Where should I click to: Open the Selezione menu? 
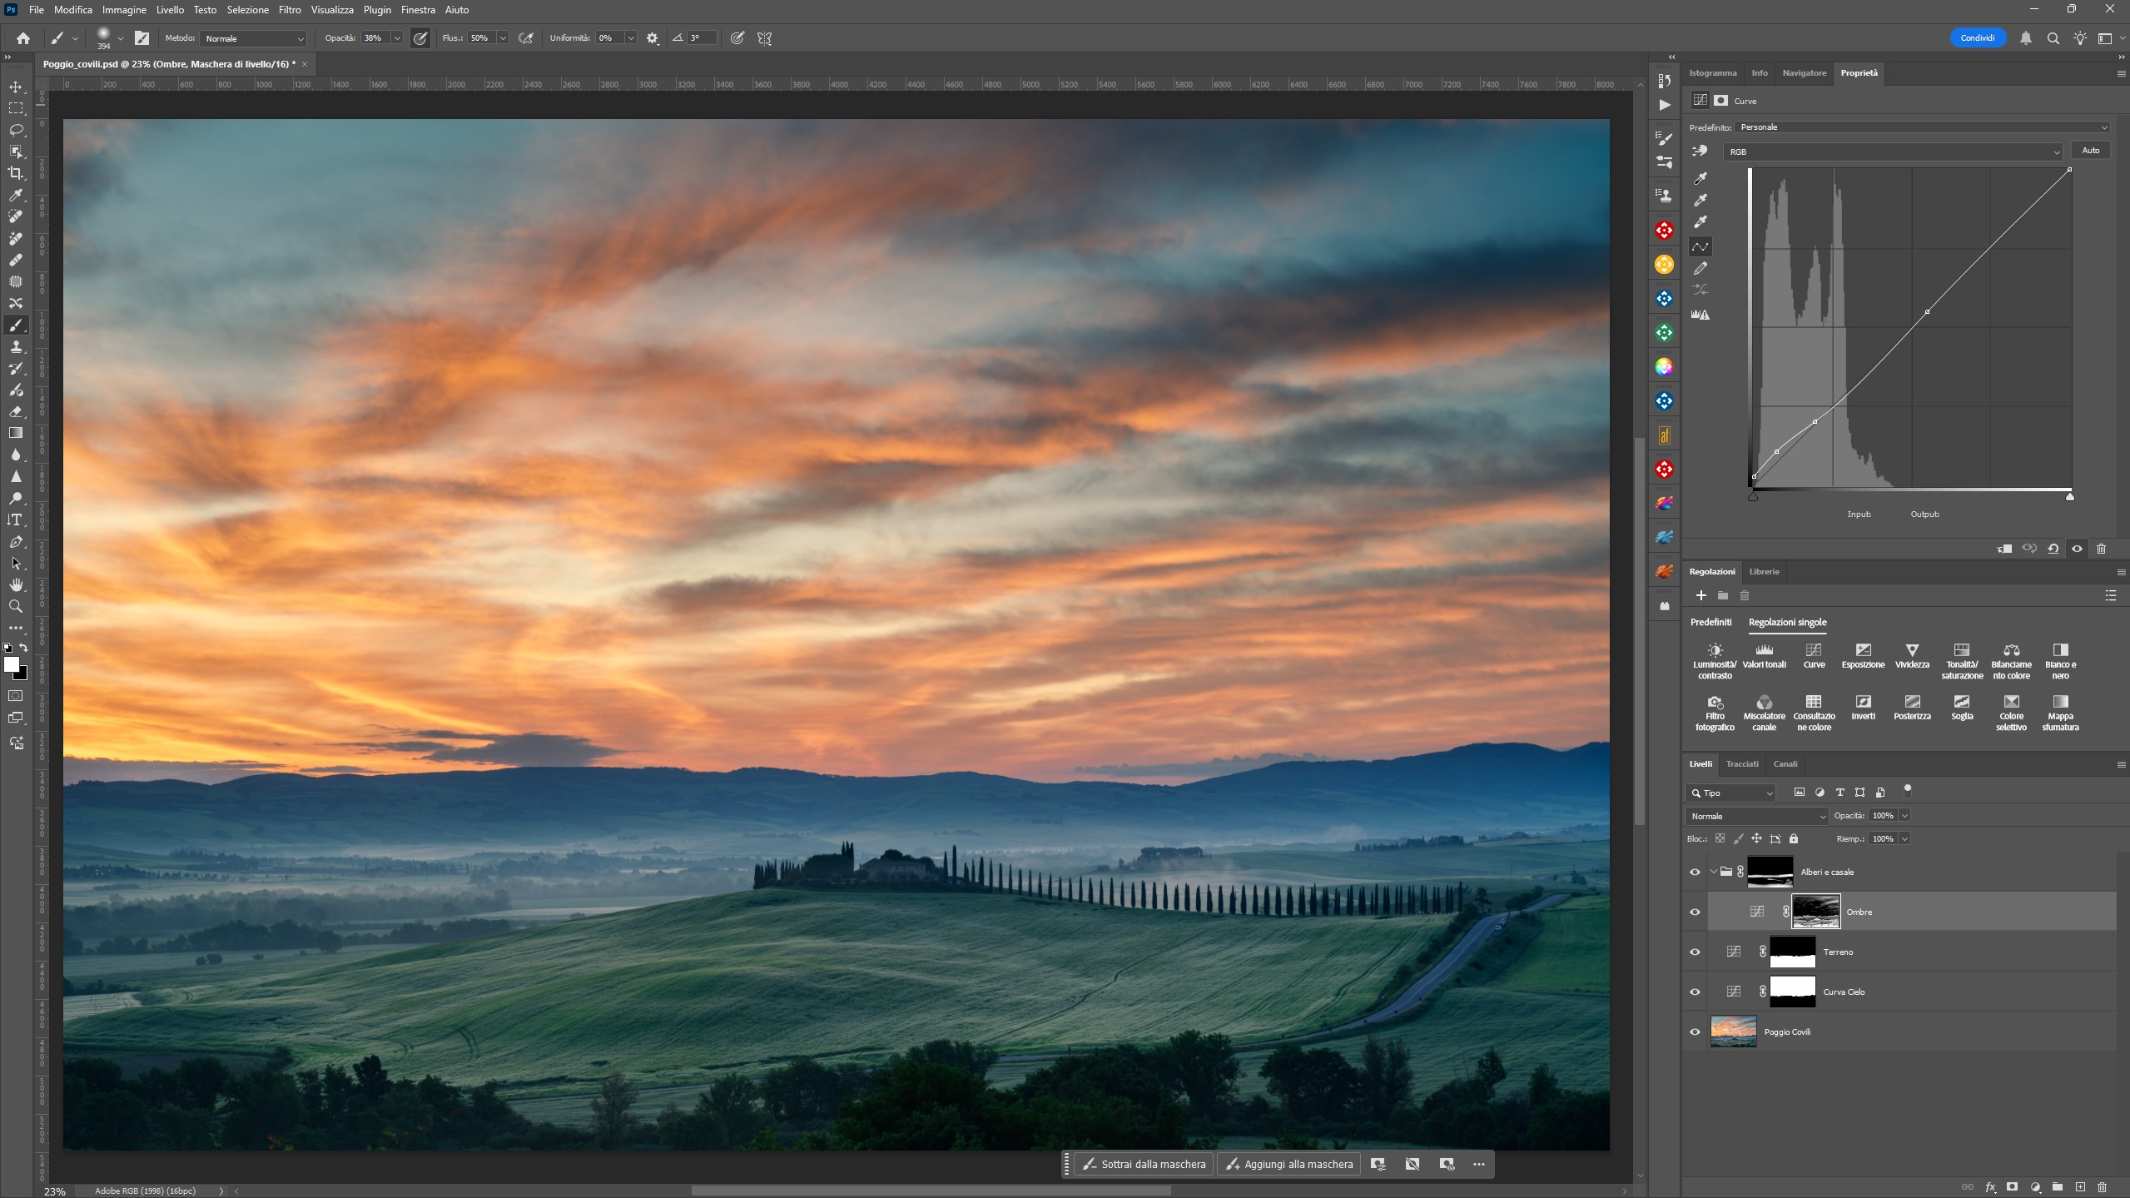click(248, 10)
